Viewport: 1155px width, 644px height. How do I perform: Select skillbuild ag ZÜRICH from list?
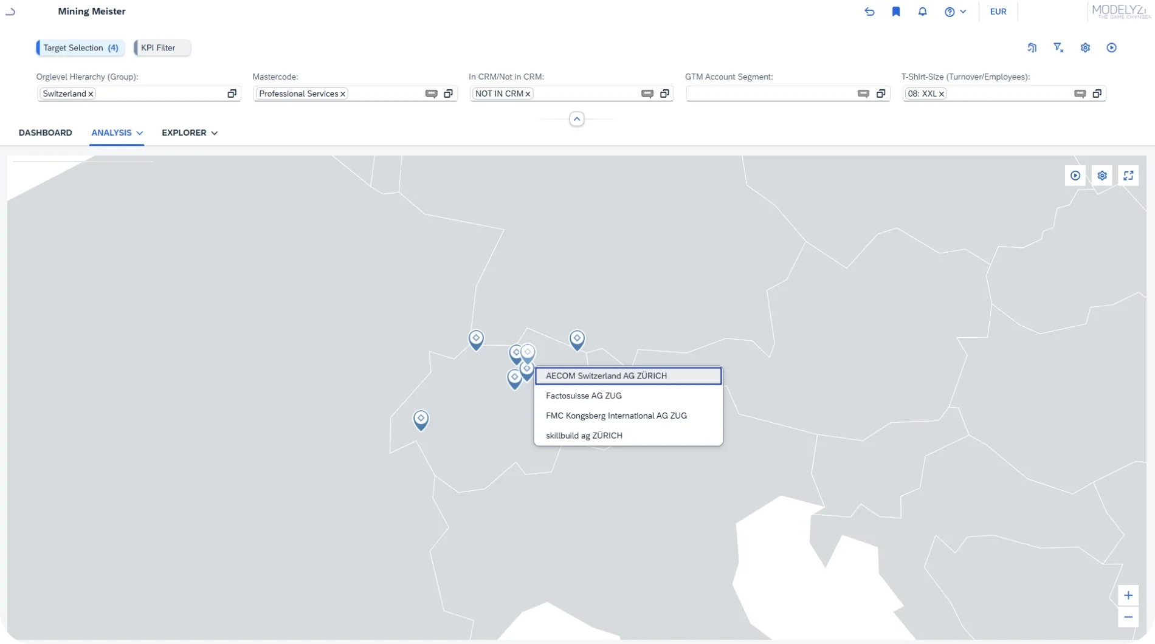click(629, 436)
